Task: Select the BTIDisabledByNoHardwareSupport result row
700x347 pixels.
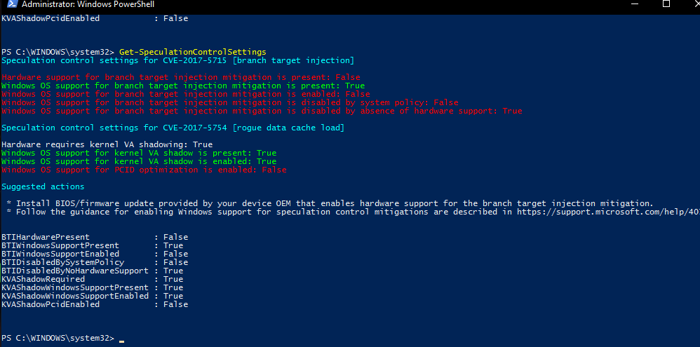Action: point(93,271)
